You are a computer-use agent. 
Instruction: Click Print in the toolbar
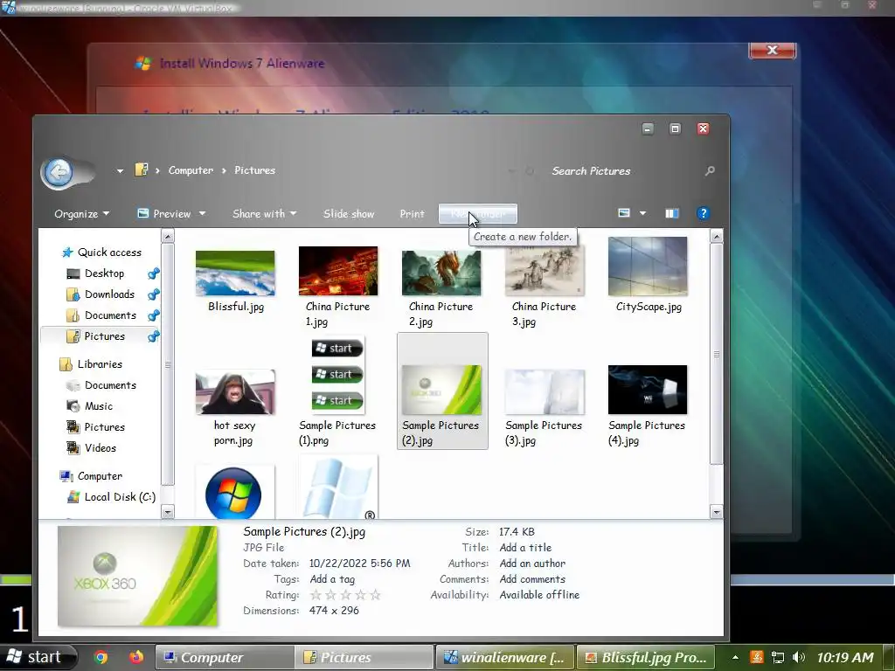[413, 214]
